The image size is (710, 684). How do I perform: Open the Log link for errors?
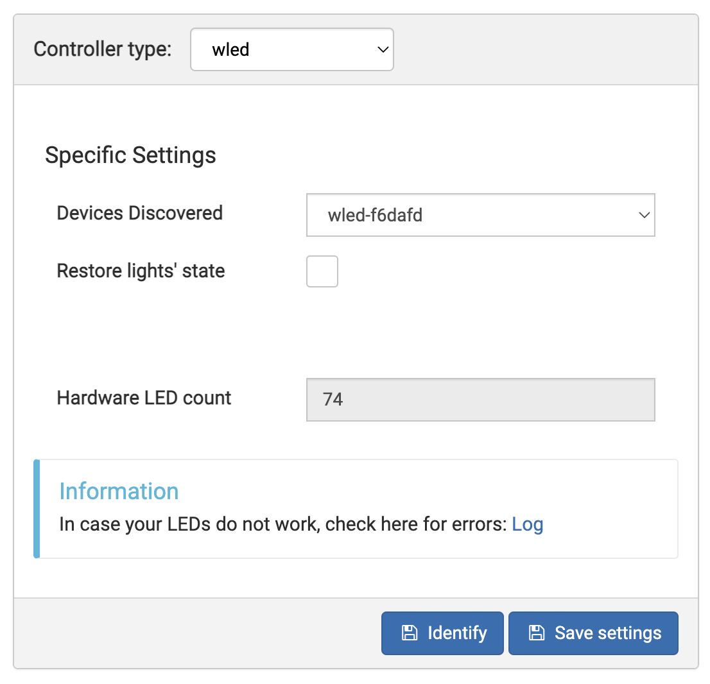point(527,524)
